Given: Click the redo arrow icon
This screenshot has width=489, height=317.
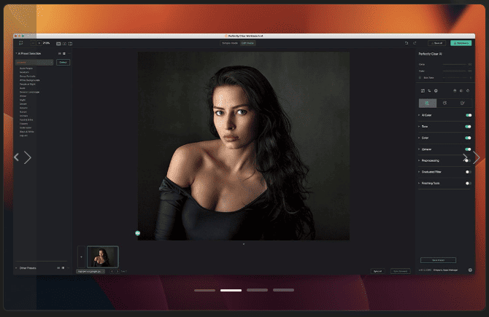Looking at the screenshot, I should 415,43.
